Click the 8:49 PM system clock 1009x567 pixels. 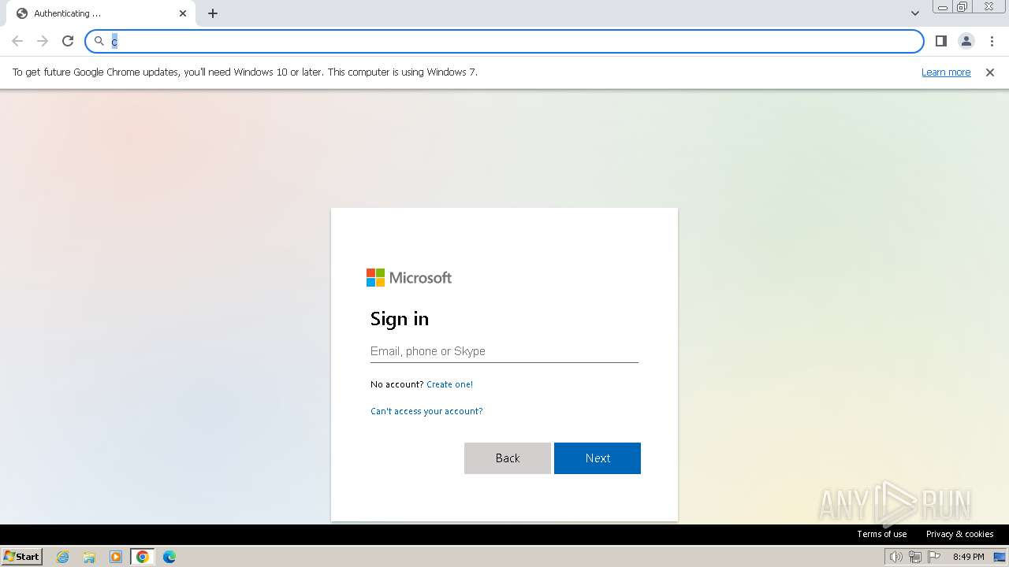tap(968, 557)
